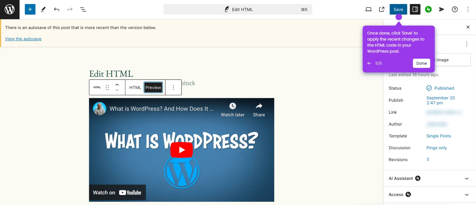The width and height of the screenshot is (476, 205).
Task: Open the block toolbar options menu
Action: coord(173,87)
